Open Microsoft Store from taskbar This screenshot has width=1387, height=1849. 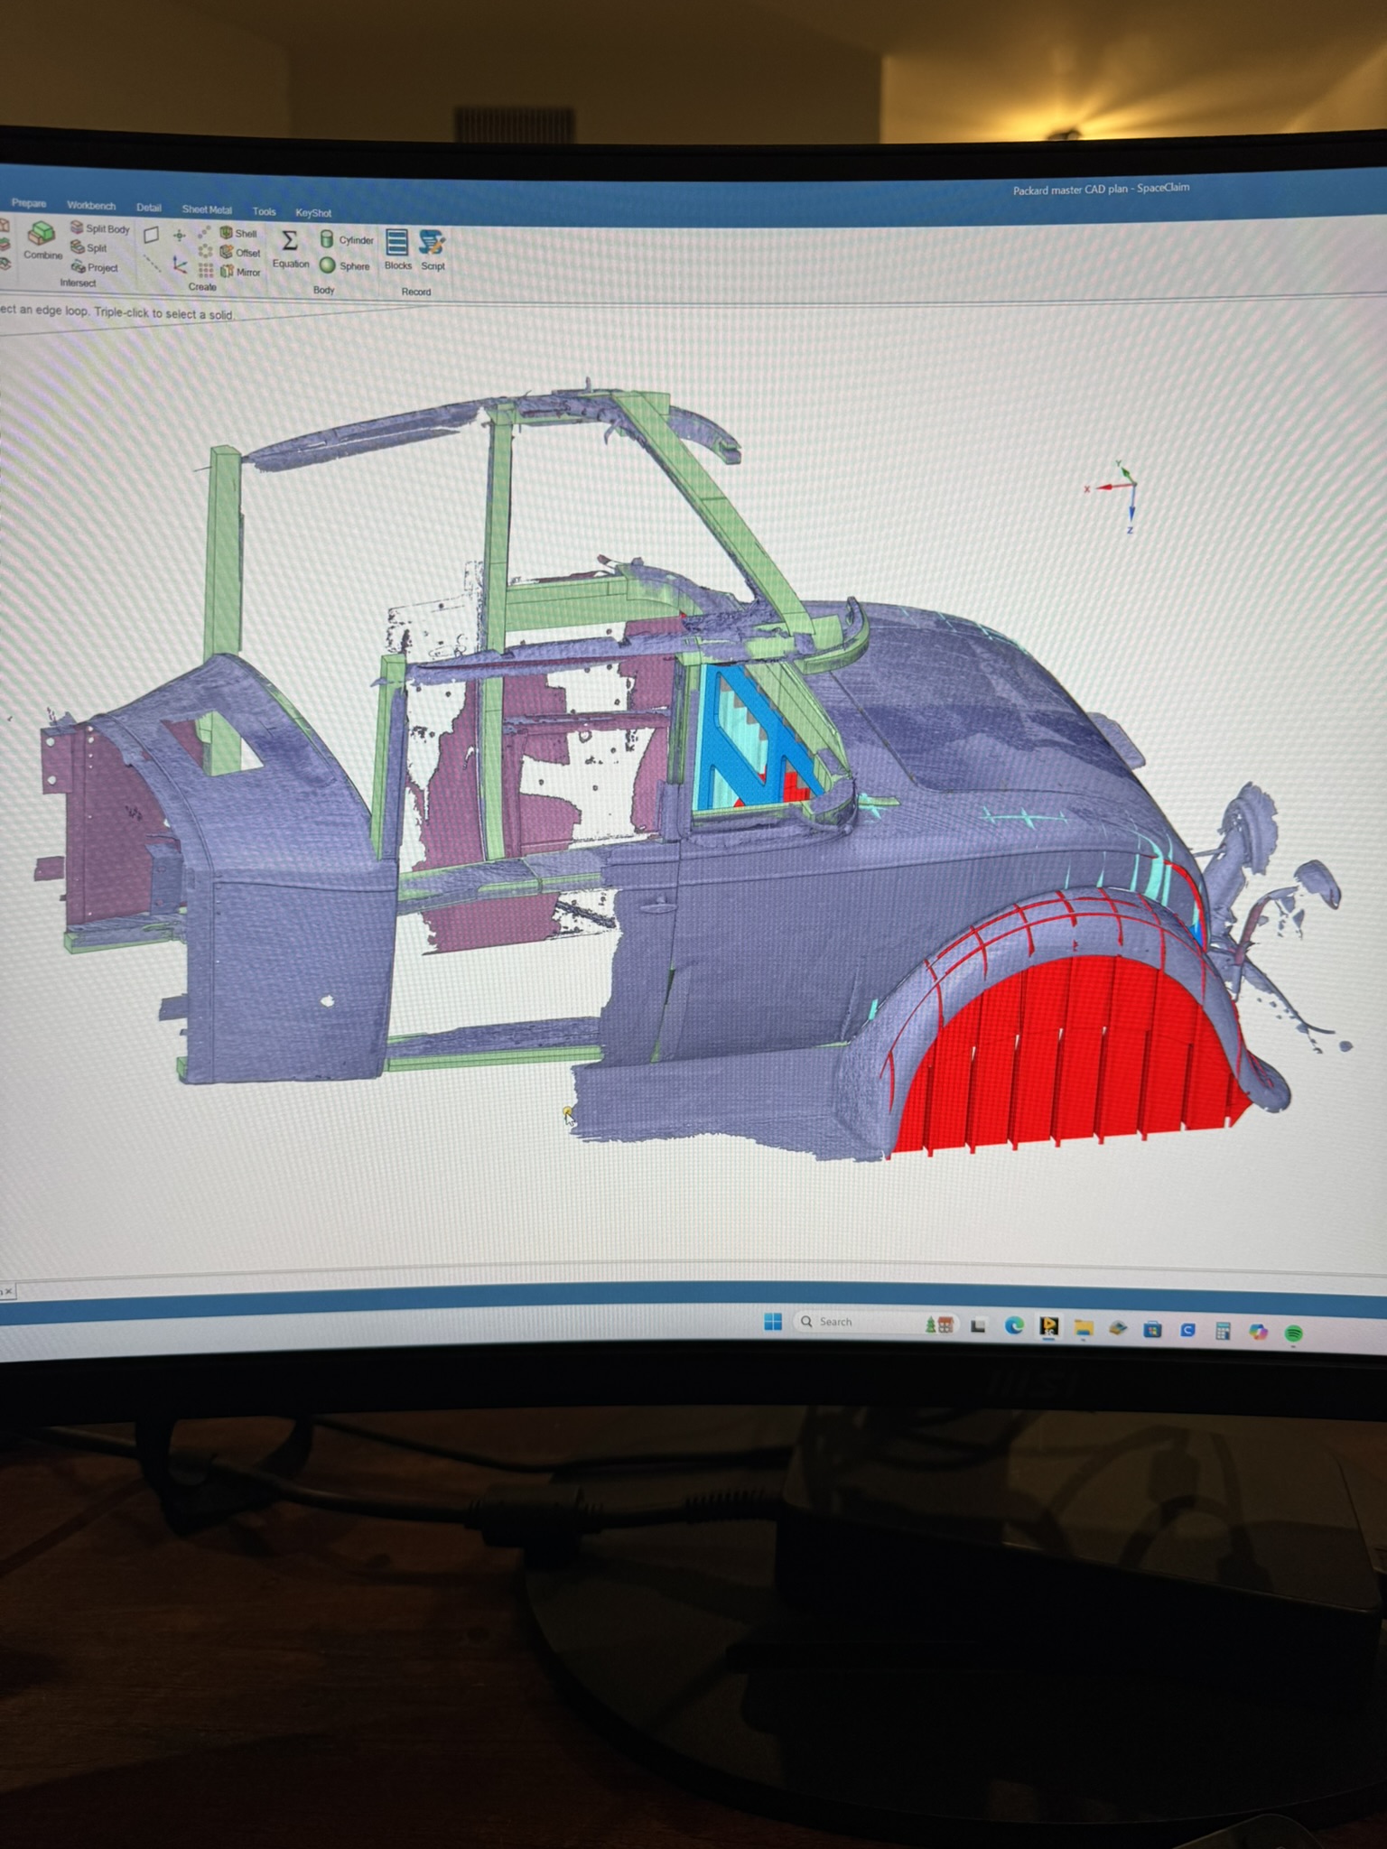coord(1152,1330)
